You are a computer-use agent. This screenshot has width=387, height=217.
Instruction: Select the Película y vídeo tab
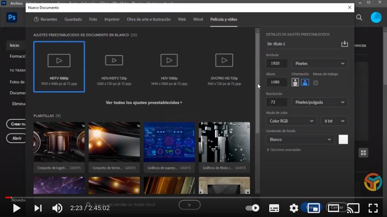[x=224, y=19]
